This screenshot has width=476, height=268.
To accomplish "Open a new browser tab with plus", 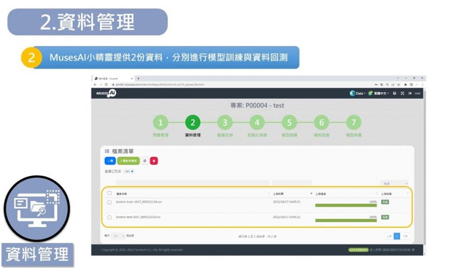I will point(138,78).
